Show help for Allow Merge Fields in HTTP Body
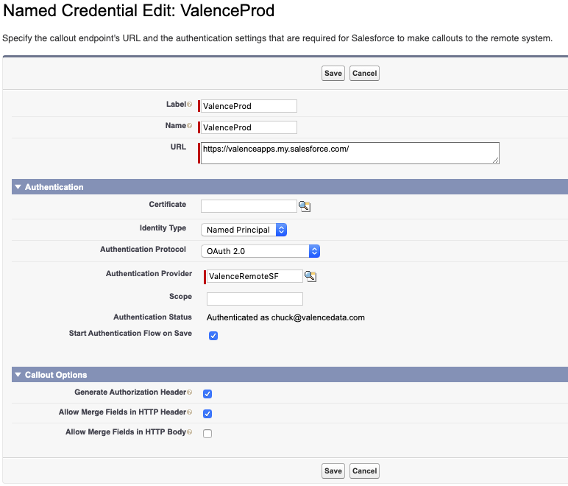The height and width of the screenshot is (486, 568). 189,432
